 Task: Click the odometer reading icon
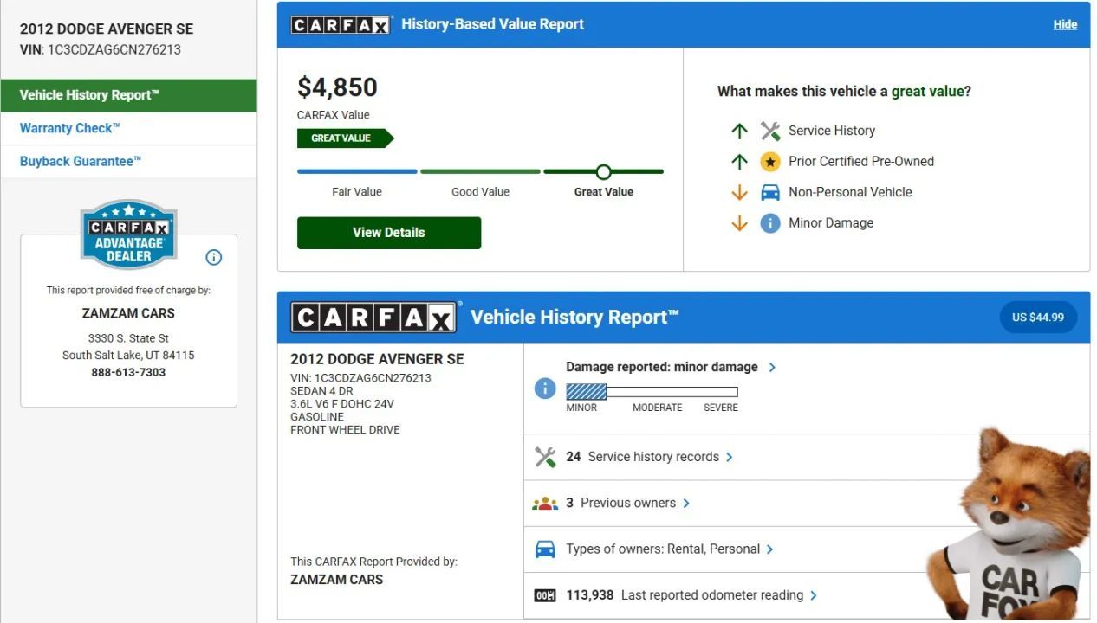point(544,595)
